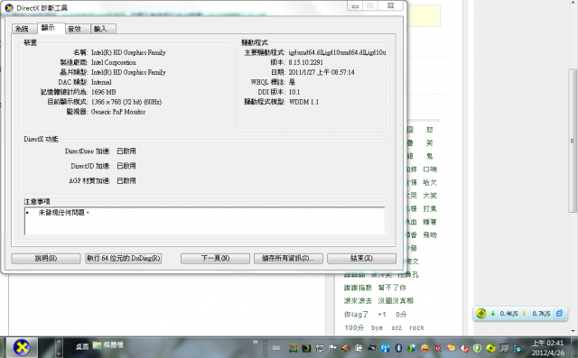Click blue icon on speed widget

(x=559, y=314)
